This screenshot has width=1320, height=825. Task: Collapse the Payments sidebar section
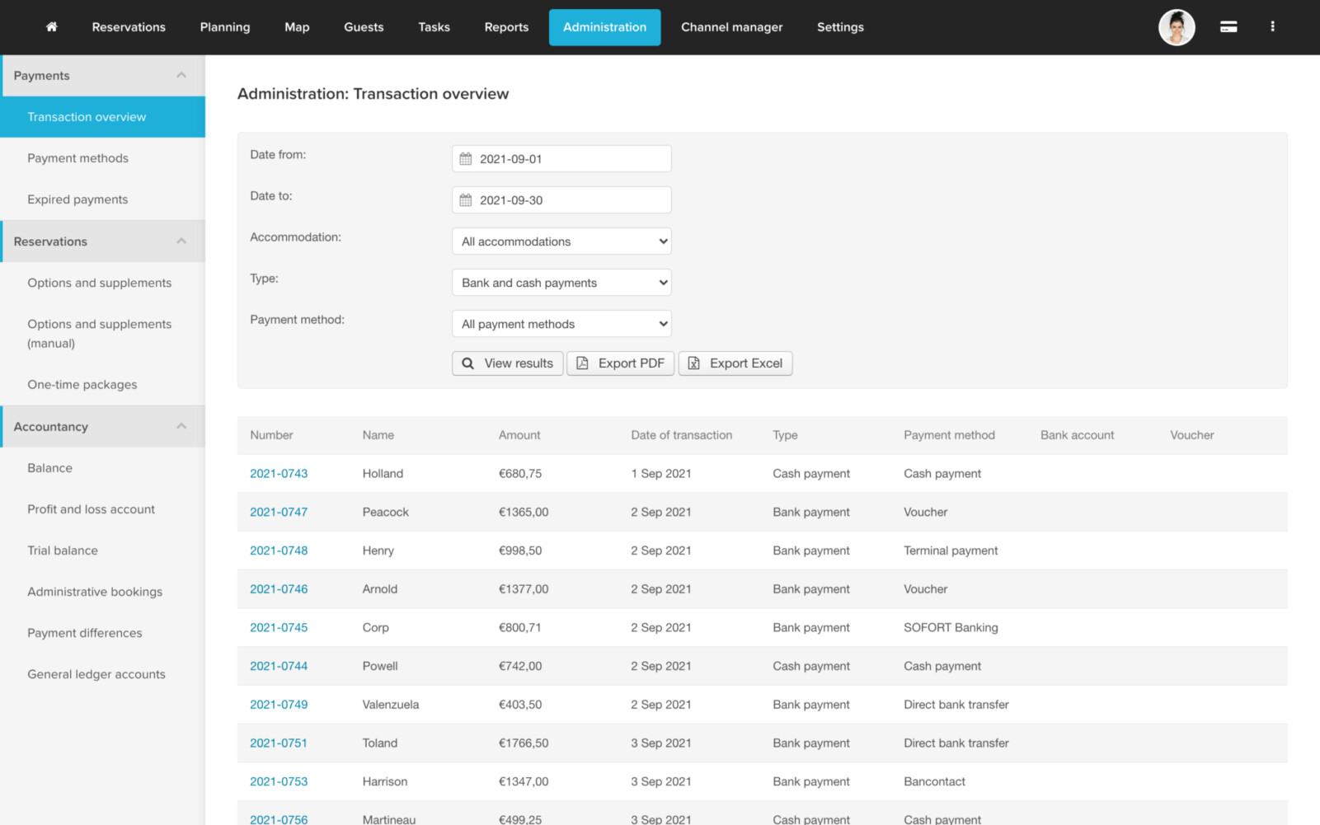coord(181,76)
